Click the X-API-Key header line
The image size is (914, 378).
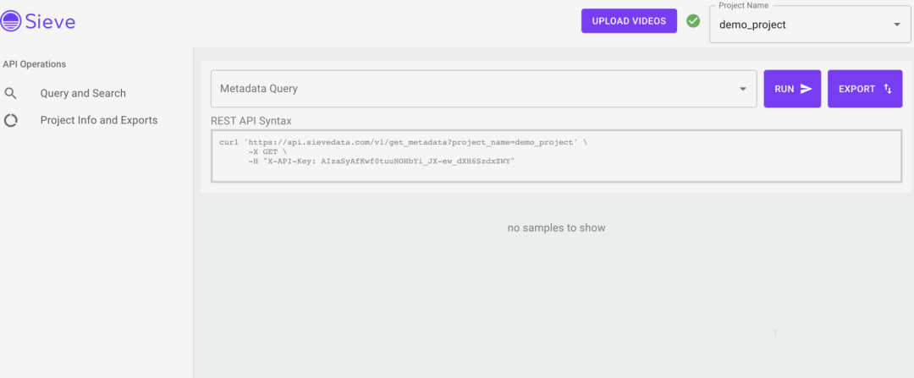click(x=381, y=161)
